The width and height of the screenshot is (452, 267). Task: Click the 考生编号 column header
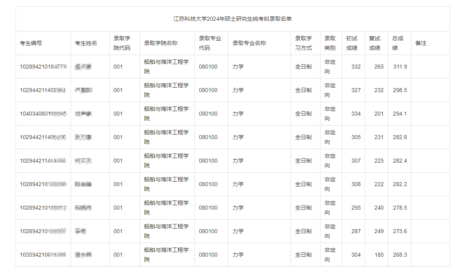pyautogui.click(x=31, y=43)
